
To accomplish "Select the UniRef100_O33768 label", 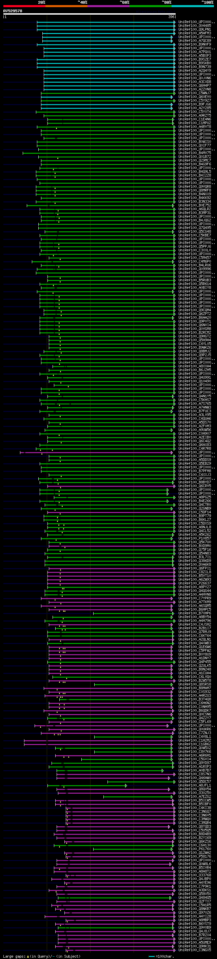I will click(195, 875).
